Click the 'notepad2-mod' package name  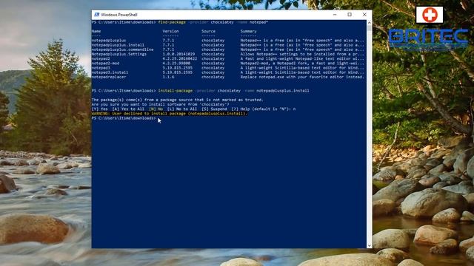point(105,64)
